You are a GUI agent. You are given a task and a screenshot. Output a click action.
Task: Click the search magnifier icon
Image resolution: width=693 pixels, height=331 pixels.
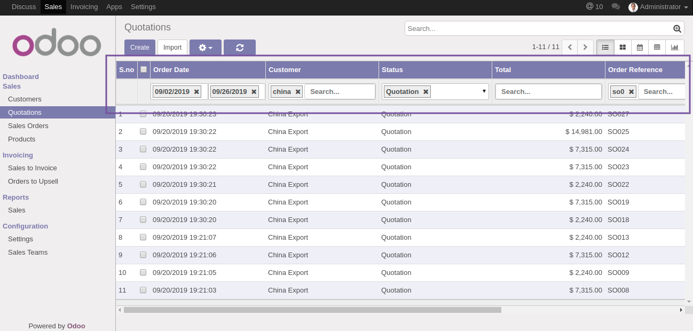[x=677, y=29]
